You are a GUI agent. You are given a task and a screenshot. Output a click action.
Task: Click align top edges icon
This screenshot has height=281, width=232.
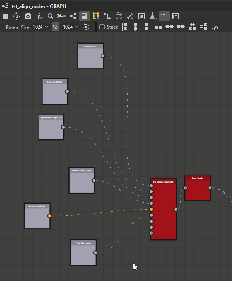[158, 27]
